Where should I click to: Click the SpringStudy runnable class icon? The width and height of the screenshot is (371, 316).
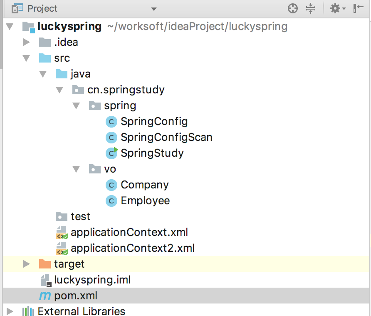click(111, 153)
